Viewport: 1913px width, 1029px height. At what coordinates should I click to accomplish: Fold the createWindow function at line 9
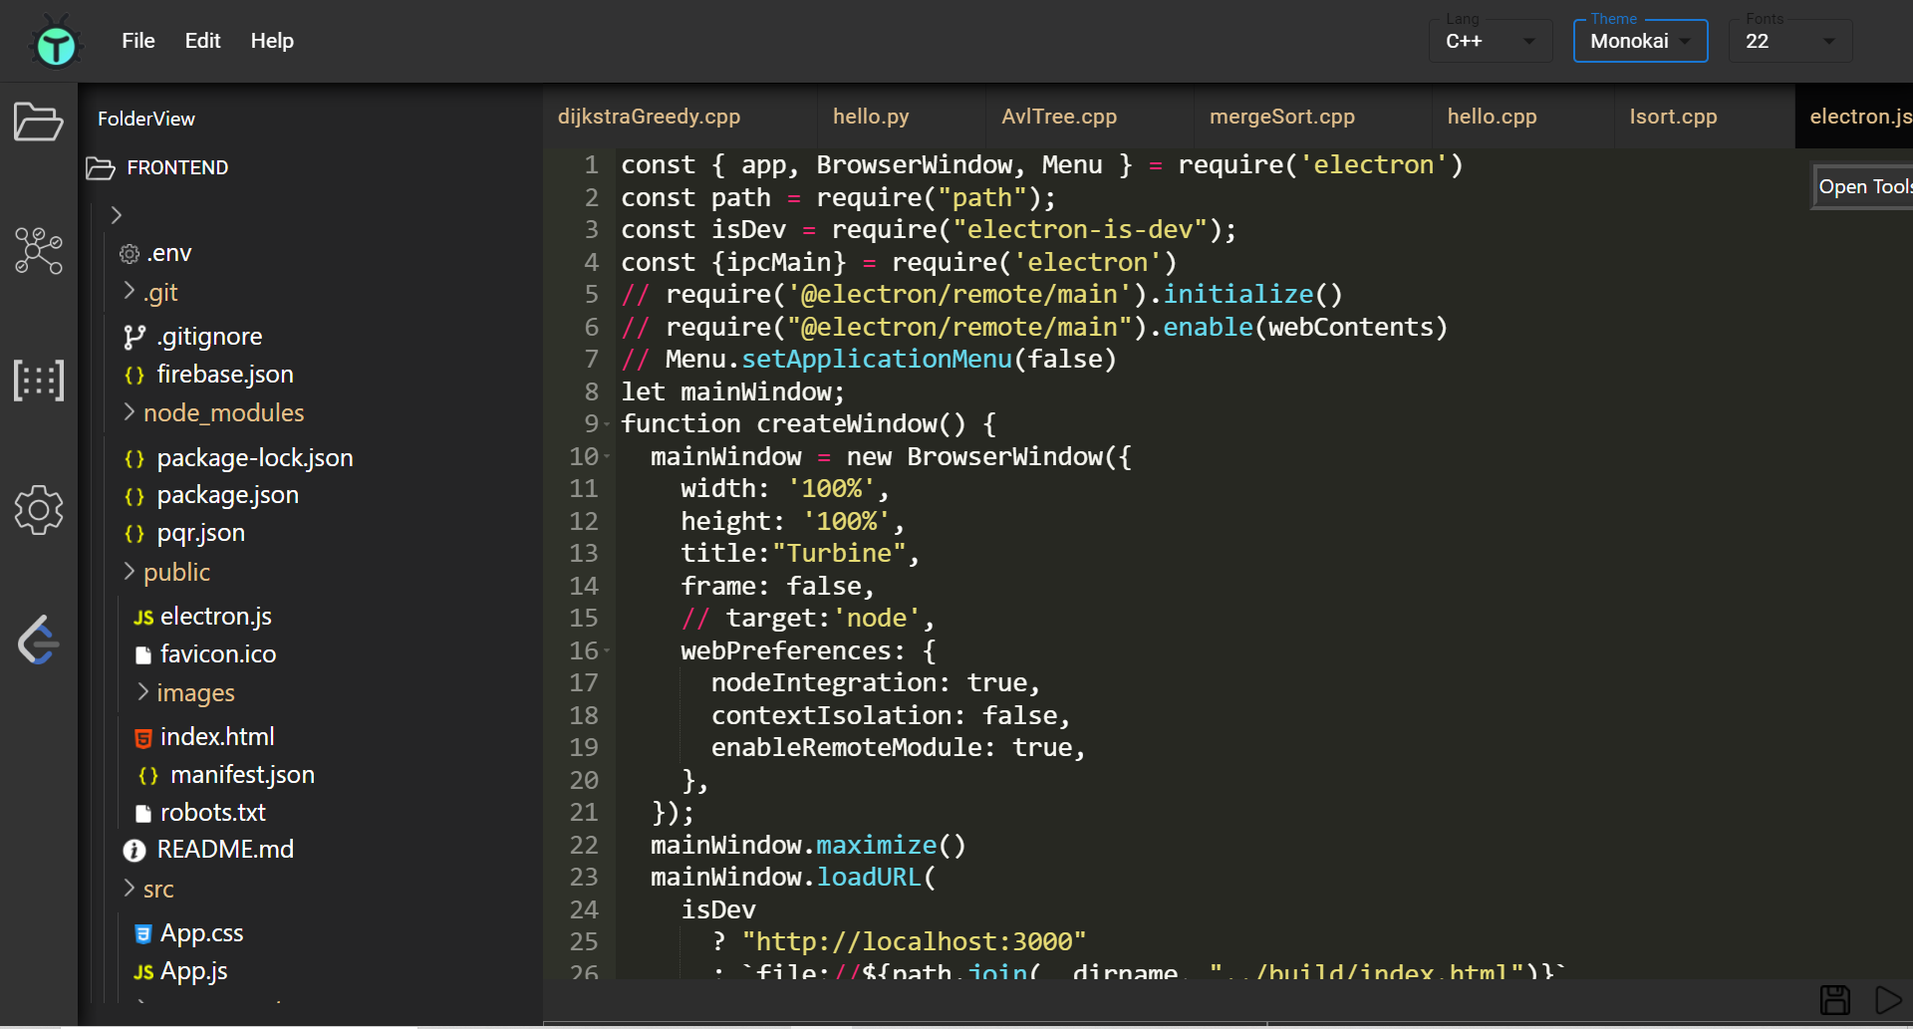[x=606, y=425]
